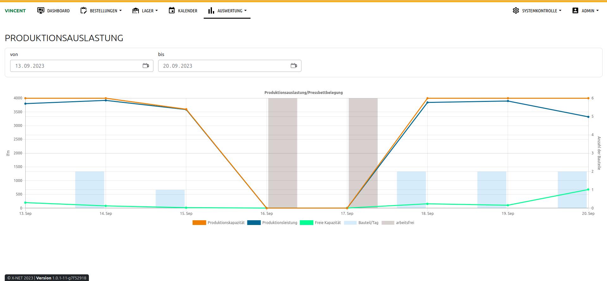Hide the Produktionsleistung series via legend

[x=272, y=223]
